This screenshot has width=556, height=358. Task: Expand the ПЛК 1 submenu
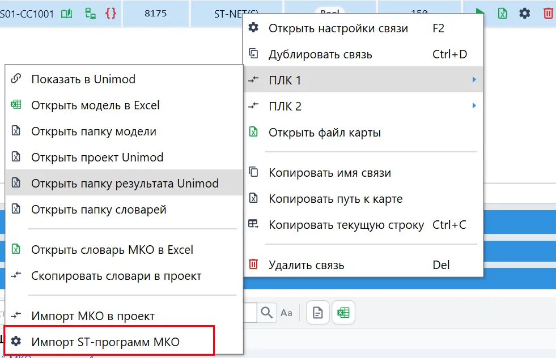[x=363, y=80]
